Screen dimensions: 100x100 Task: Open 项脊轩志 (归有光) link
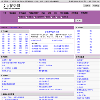[82, 63]
